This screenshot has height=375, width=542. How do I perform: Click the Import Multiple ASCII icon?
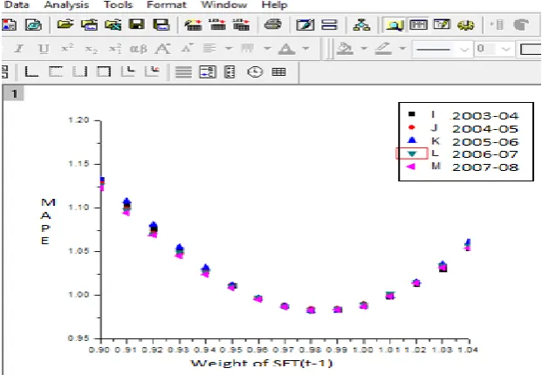coord(241,25)
